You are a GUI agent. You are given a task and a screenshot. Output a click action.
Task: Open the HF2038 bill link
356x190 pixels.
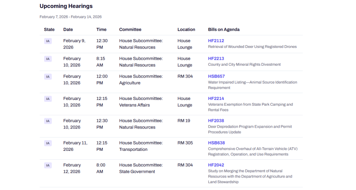pyautogui.click(x=216, y=121)
